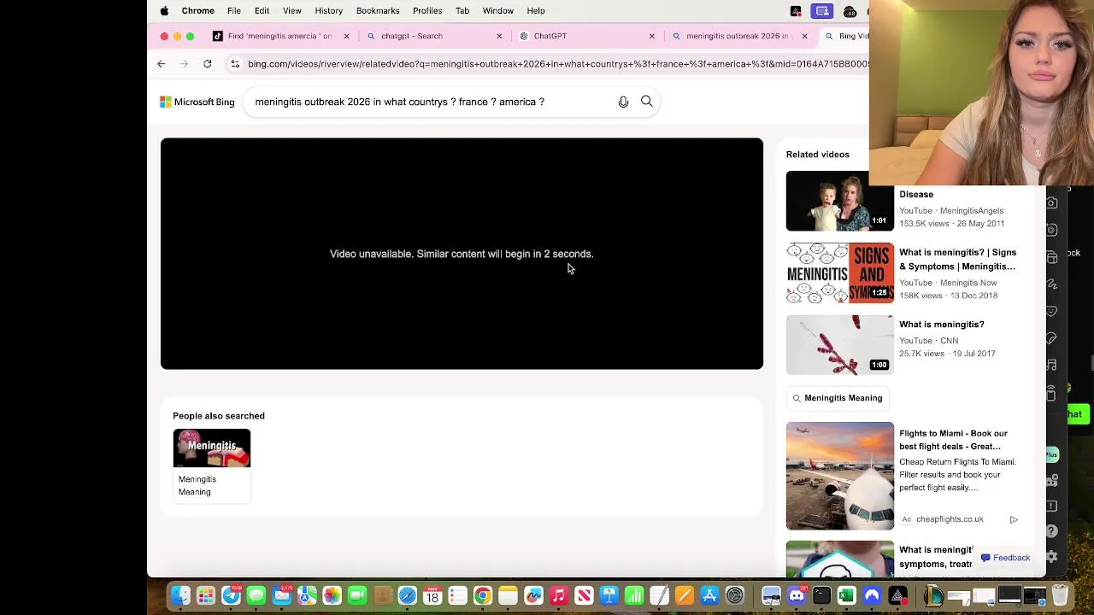Open CNN 'What is meningitis?' video thumbnail
1094x615 pixels.
tap(839, 345)
